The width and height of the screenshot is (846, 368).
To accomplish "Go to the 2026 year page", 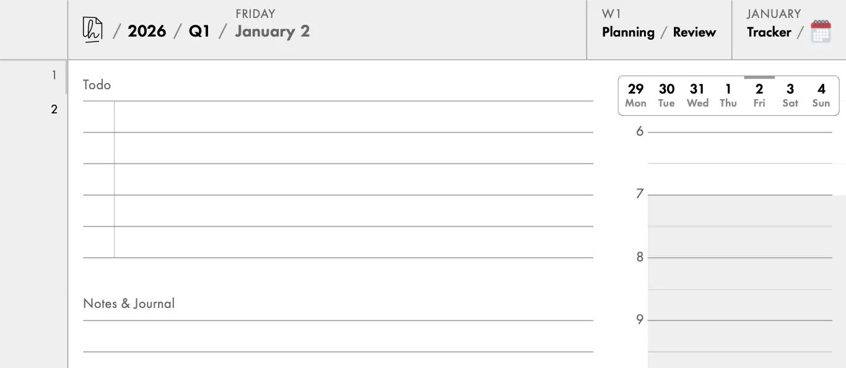I will (147, 32).
